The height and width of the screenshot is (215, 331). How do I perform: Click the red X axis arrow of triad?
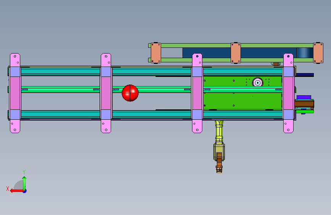(x=16, y=191)
